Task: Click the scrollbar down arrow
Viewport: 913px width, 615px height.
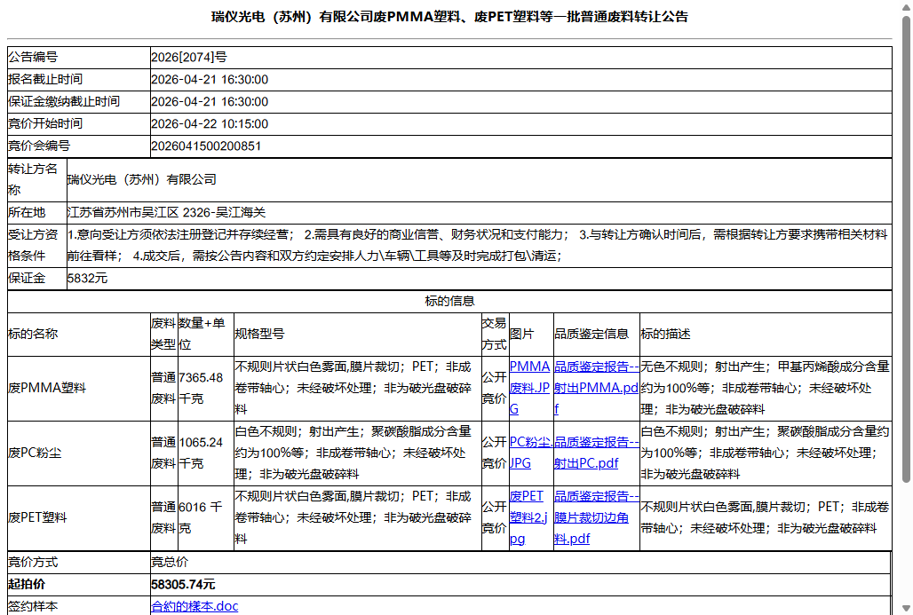Action: click(906, 609)
